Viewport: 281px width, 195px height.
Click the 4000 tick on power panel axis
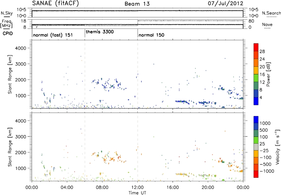(21, 48)
